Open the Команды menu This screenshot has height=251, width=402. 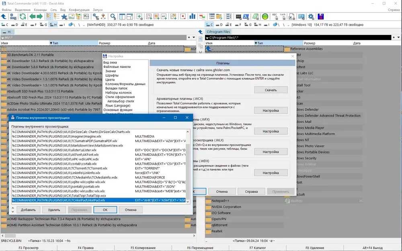pyautogui.click(x=40, y=10)
